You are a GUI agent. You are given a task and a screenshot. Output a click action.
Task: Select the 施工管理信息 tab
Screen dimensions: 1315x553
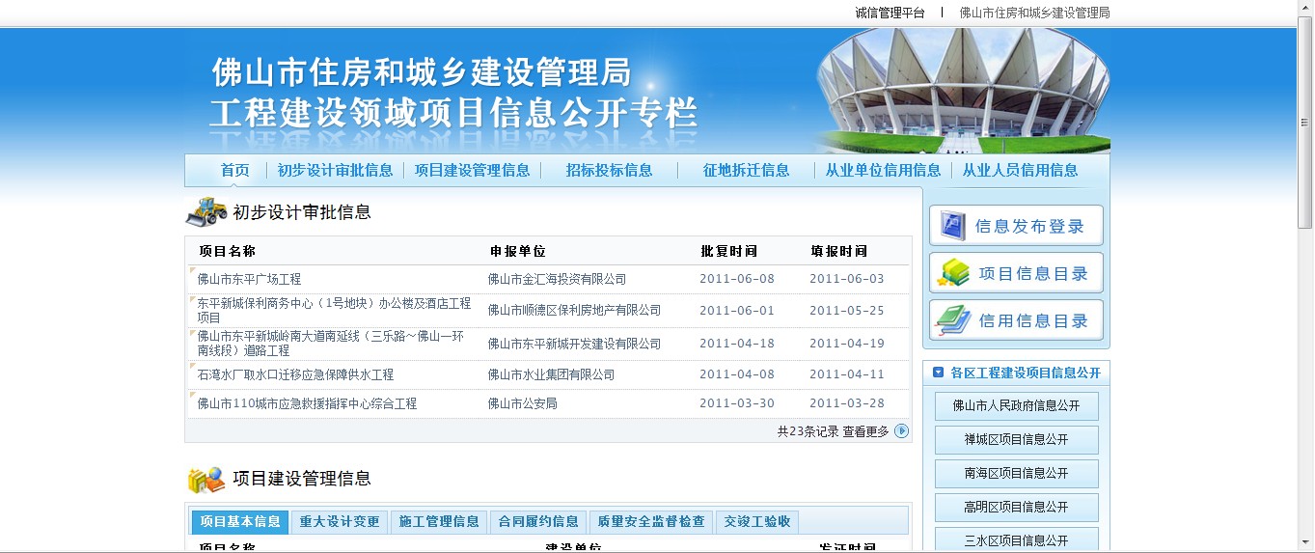[439, 521]
